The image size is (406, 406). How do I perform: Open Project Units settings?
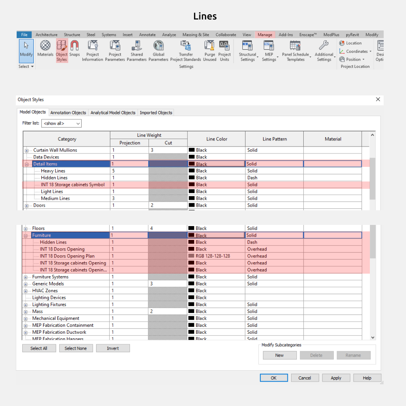click(x=224, y=51)
